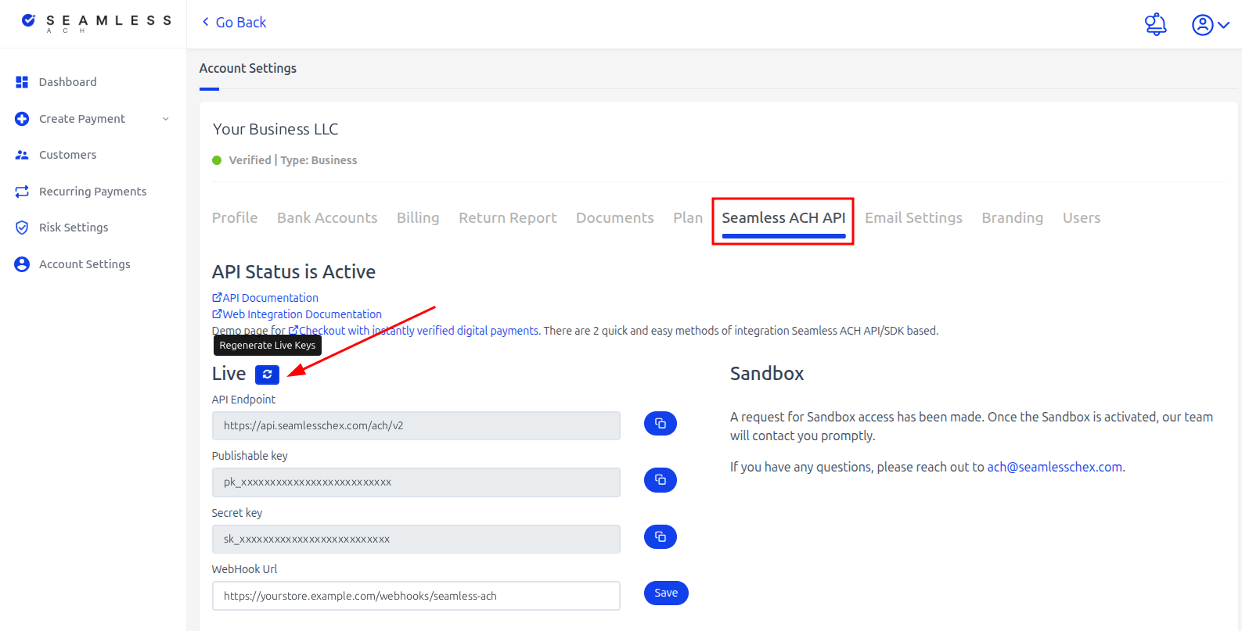This screenshot has height=631, width=1242.
Task: Copy the Secret key
Action: click(661, 537)
